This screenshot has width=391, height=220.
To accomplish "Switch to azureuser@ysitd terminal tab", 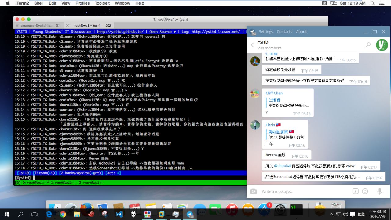I will click(x=38, y=26).
